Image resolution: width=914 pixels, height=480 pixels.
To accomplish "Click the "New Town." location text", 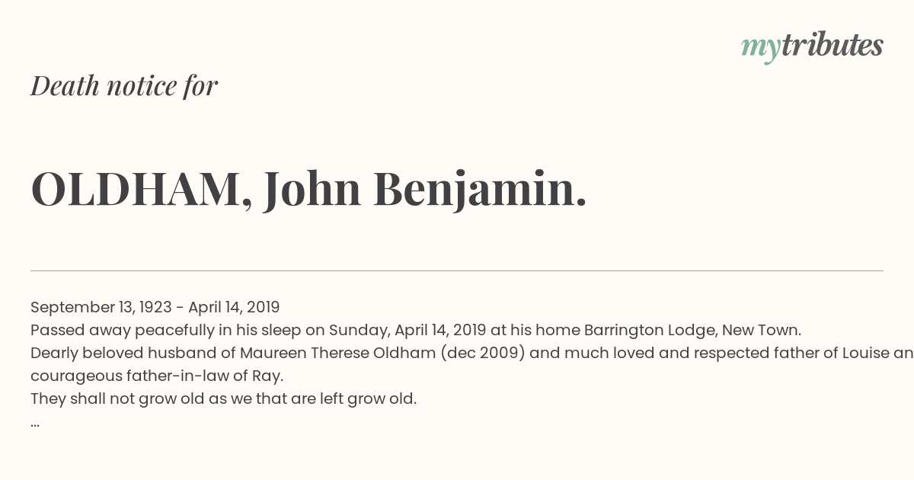I will tap(762, 330).
